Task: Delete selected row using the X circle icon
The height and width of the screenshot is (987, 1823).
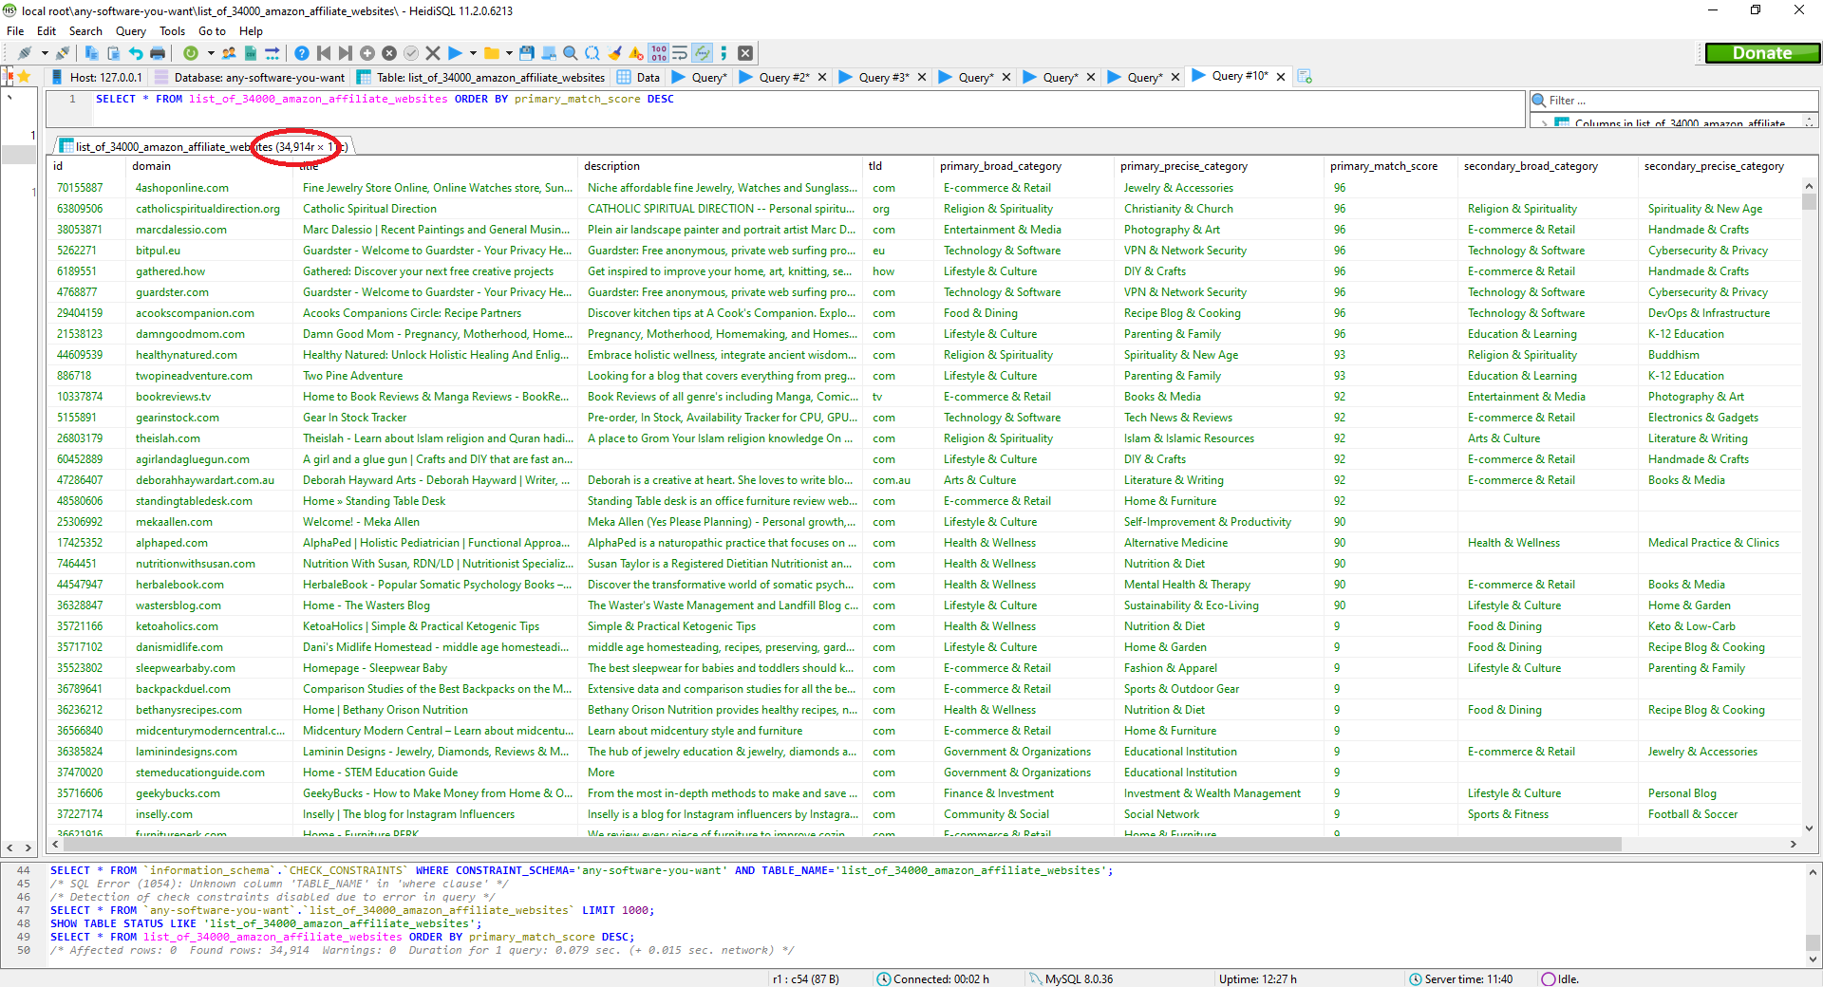Action: 389,53
